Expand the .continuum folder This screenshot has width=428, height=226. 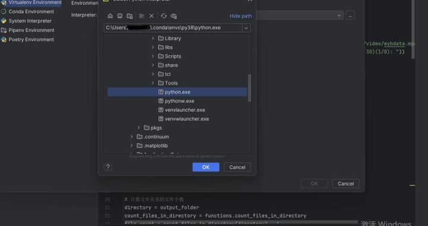pos(131,137)
